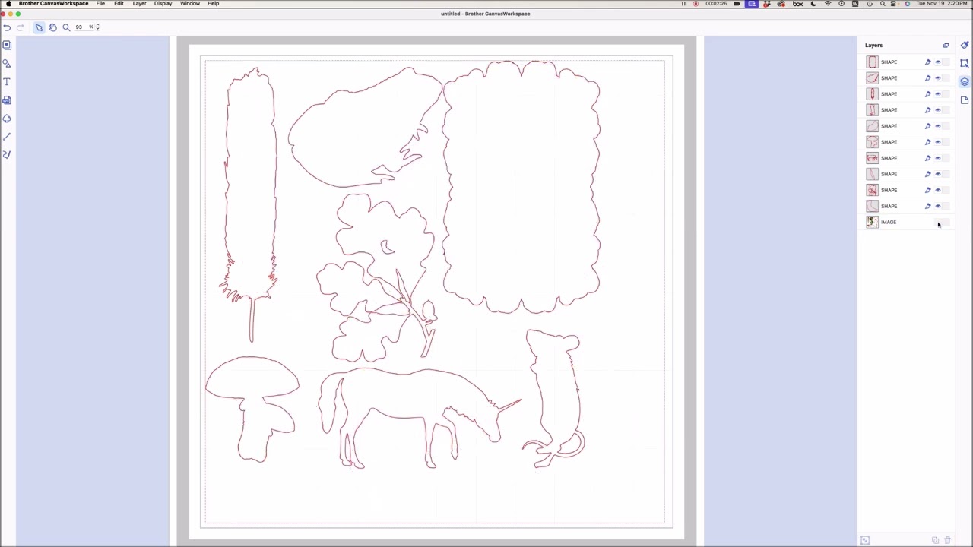Open the Help menu
This screenshot has height=547, width=973.
214,4
